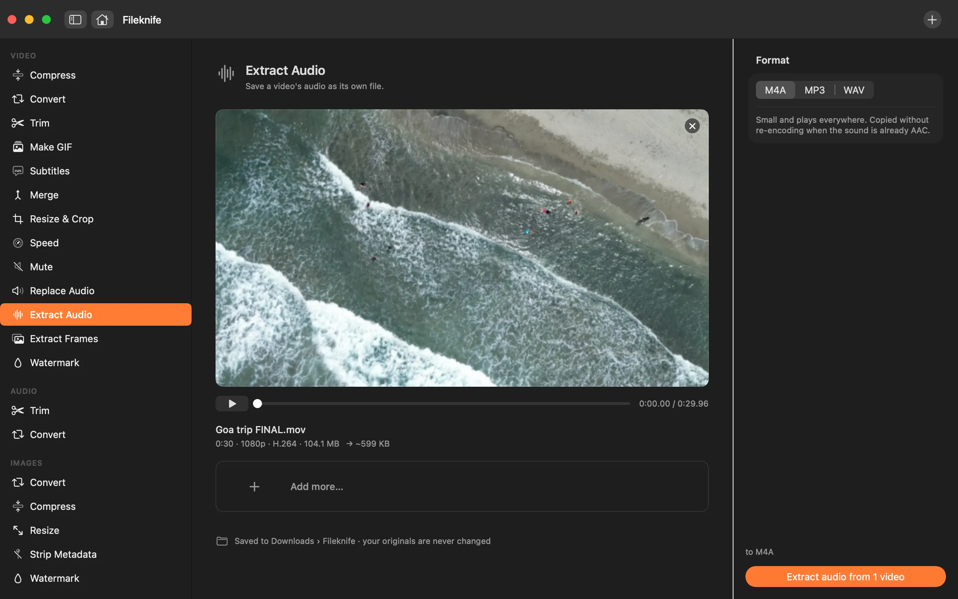
Task: Open the Replace Audio tool
Action: pyautogui.click(x=96, y=291)
